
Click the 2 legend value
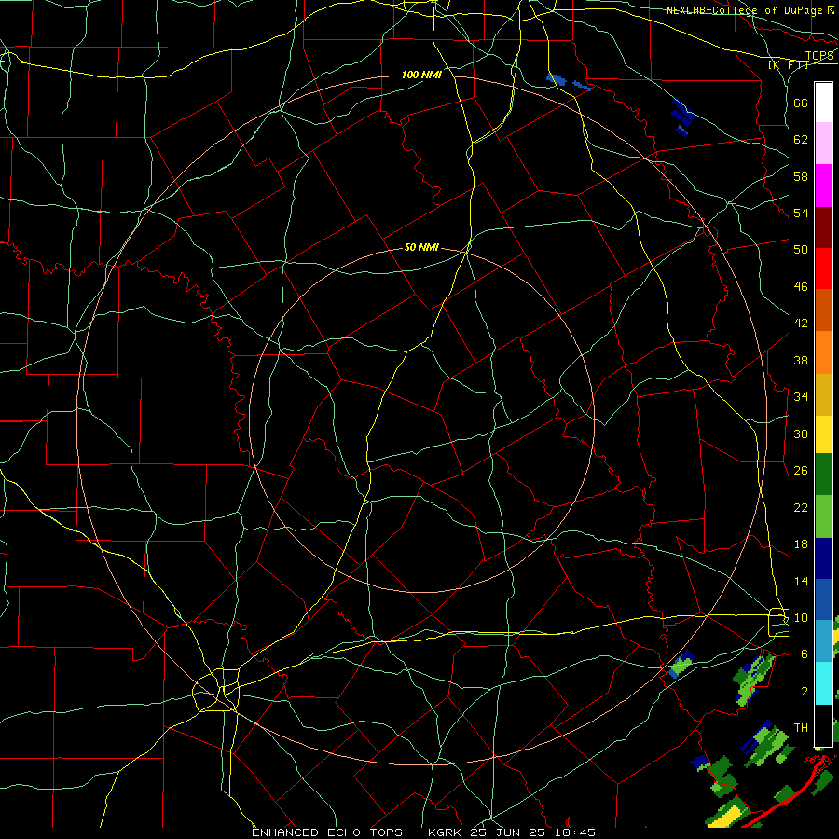coord(804,692)
